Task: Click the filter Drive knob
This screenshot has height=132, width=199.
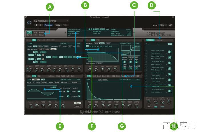Action: [130, 62]
